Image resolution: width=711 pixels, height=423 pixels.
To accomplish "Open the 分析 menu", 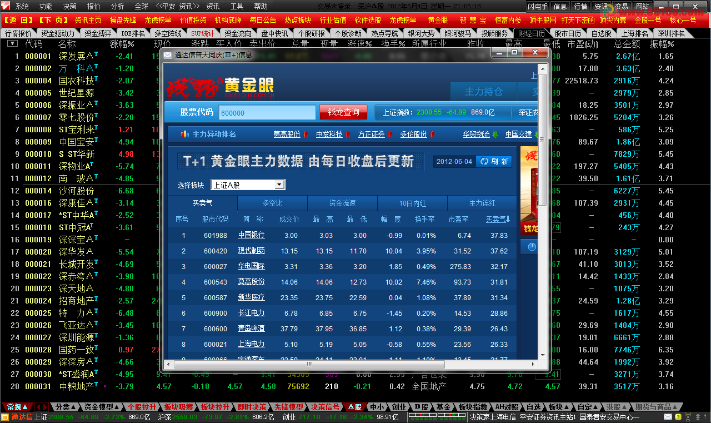I will coord(118,7).
